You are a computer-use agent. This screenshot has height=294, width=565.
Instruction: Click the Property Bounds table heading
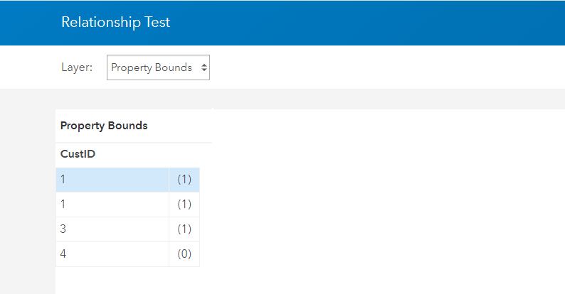click(x=104, y=126)
